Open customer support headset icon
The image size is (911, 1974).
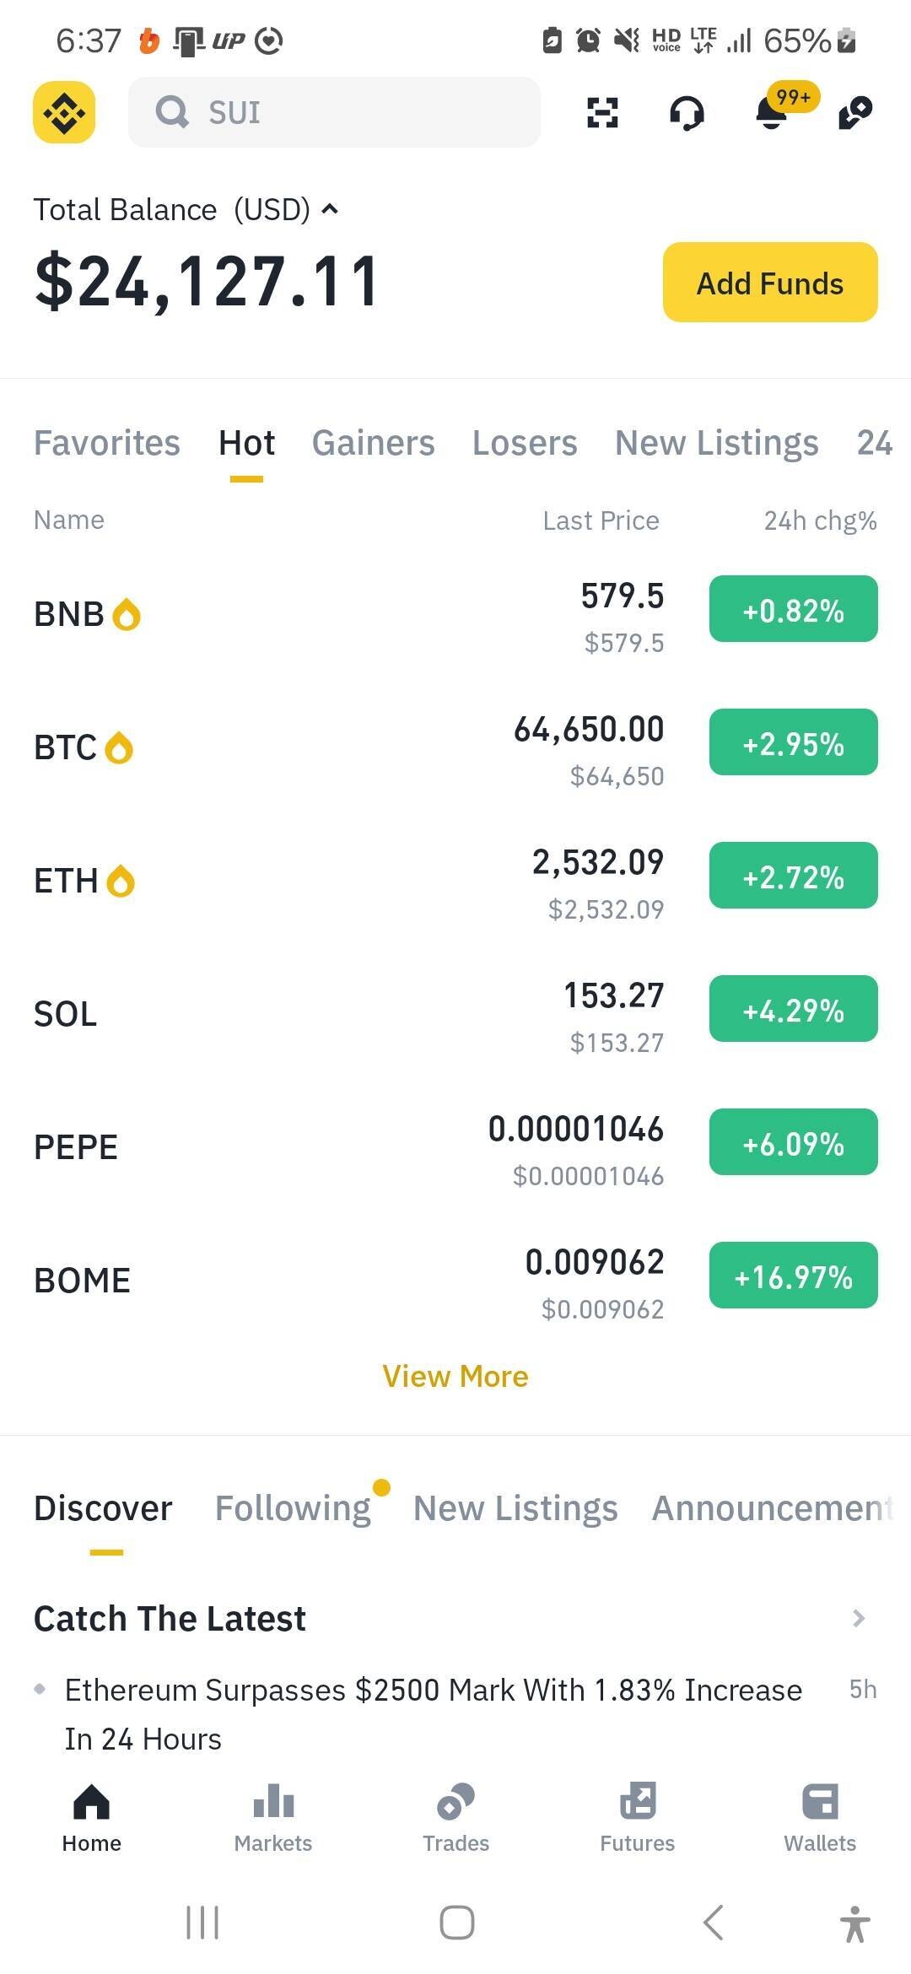(x=687, y=112)
